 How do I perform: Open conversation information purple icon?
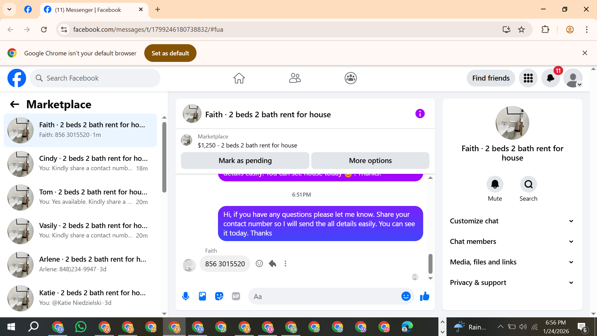click(x=420, y=114)
